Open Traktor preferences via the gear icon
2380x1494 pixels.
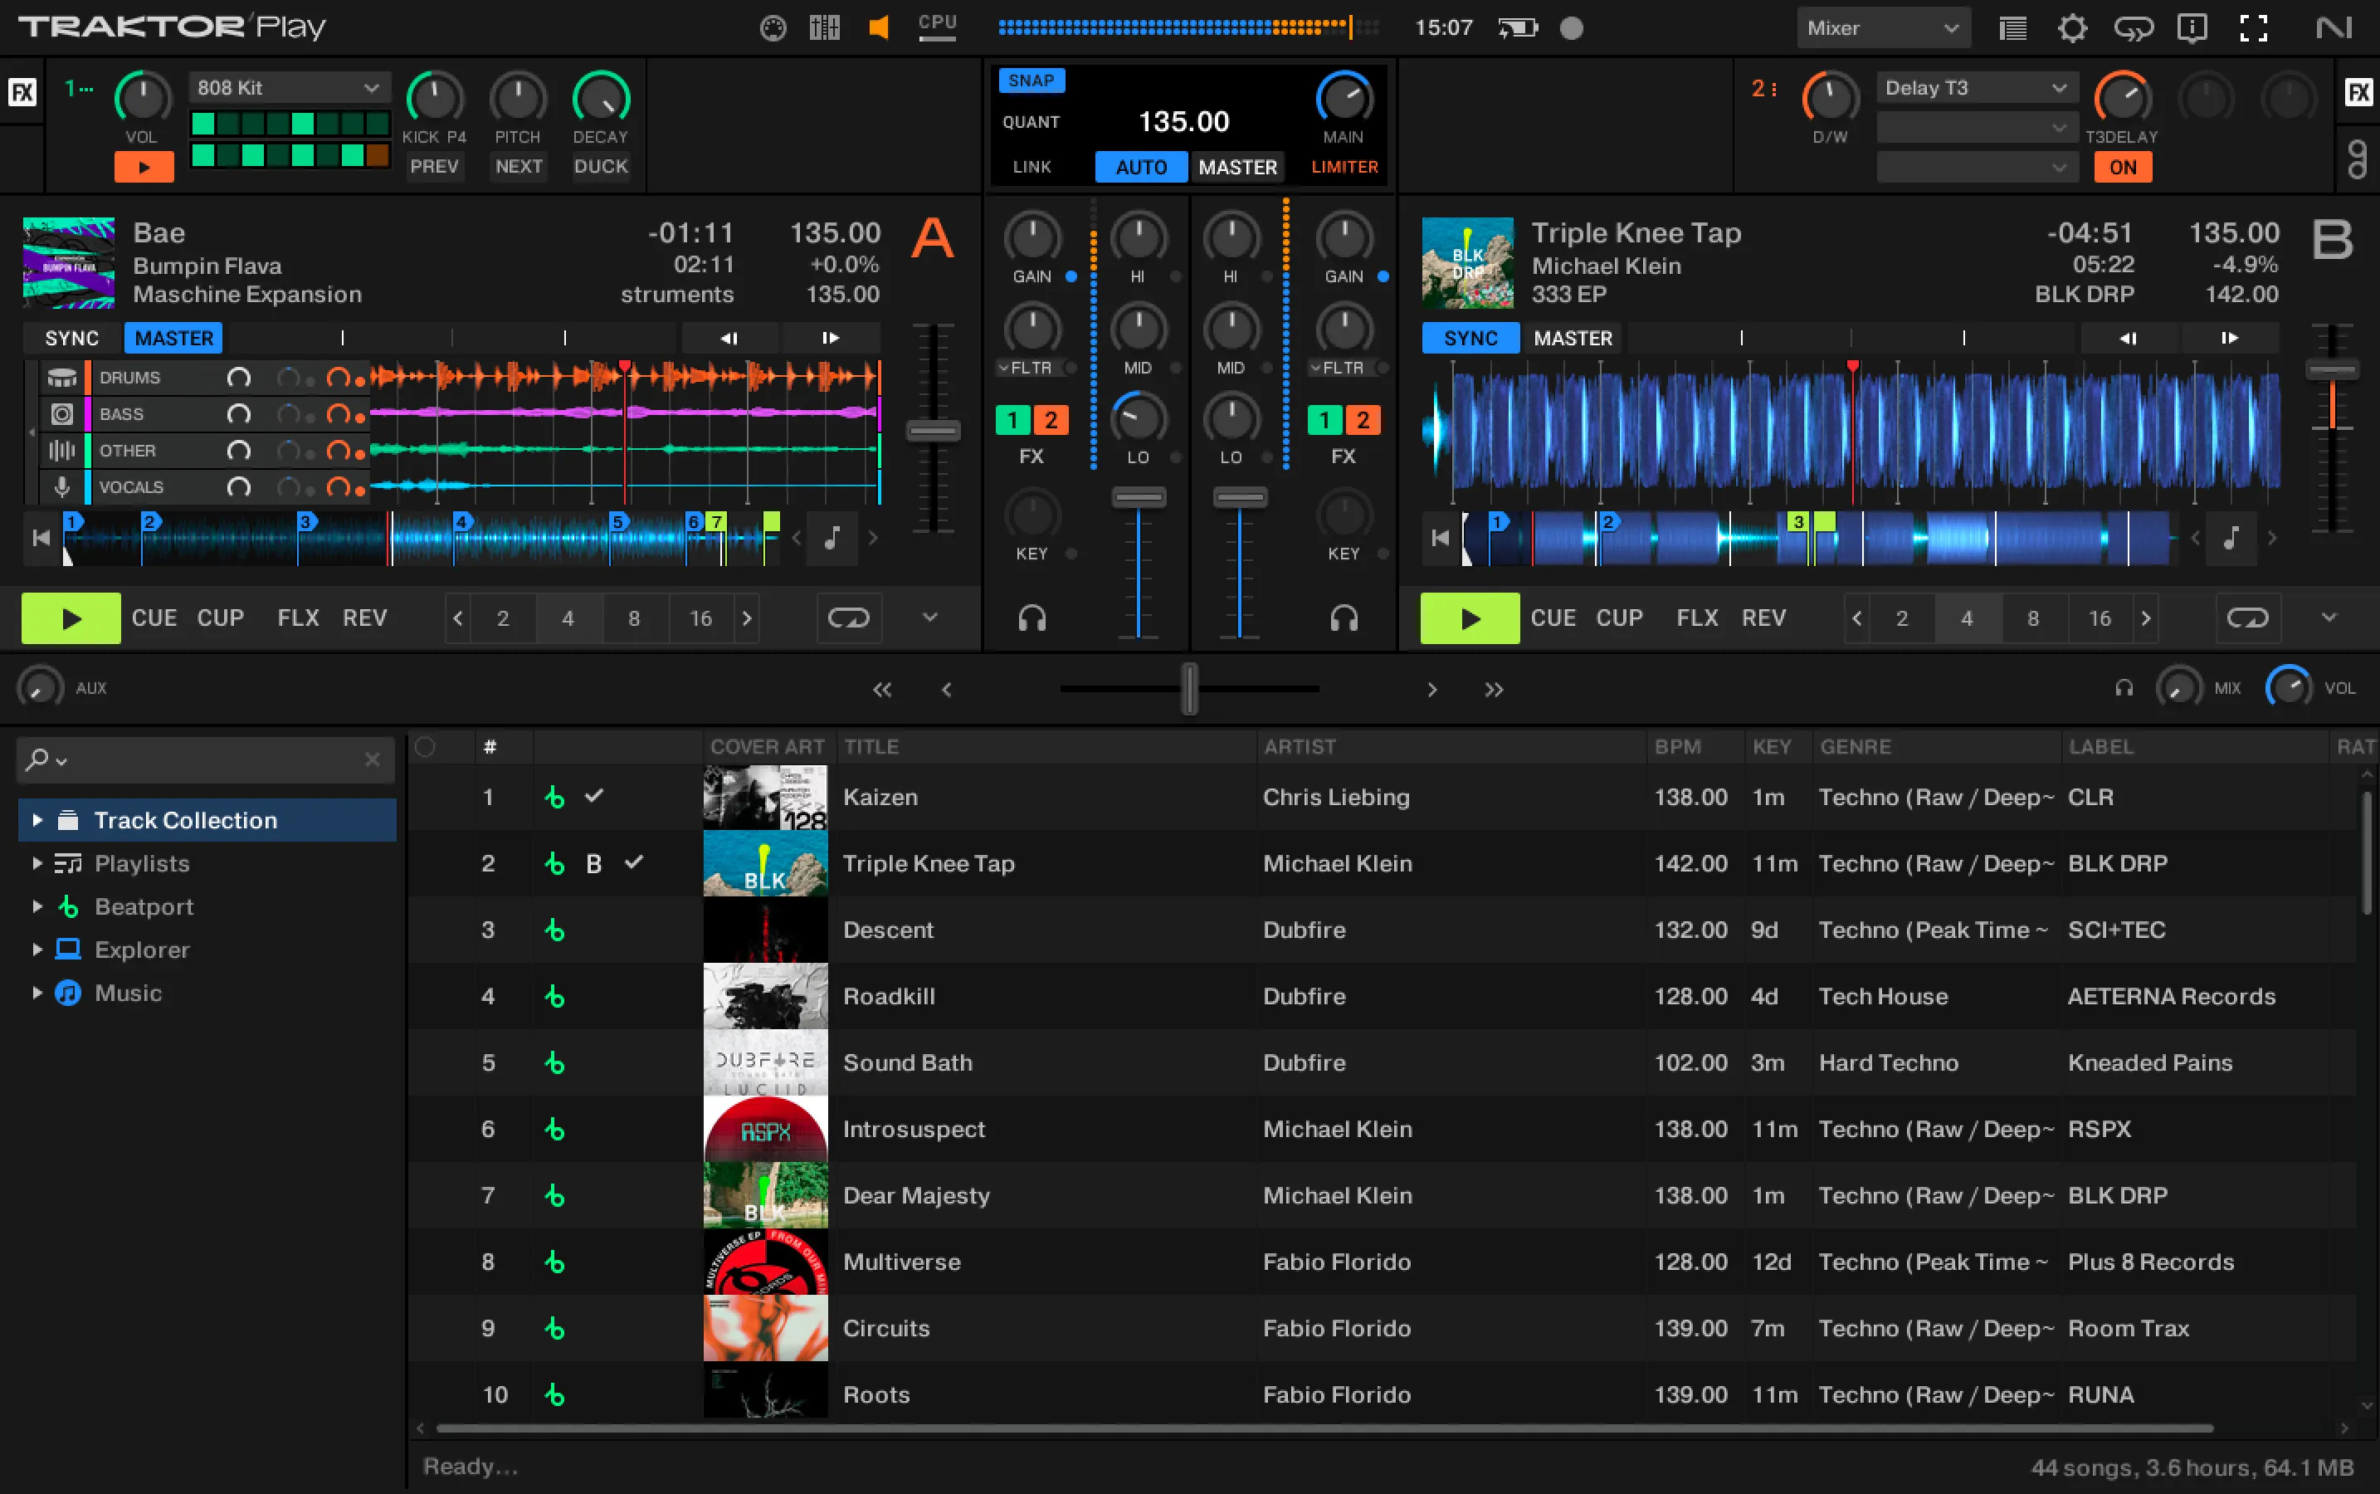(2072, 27)
